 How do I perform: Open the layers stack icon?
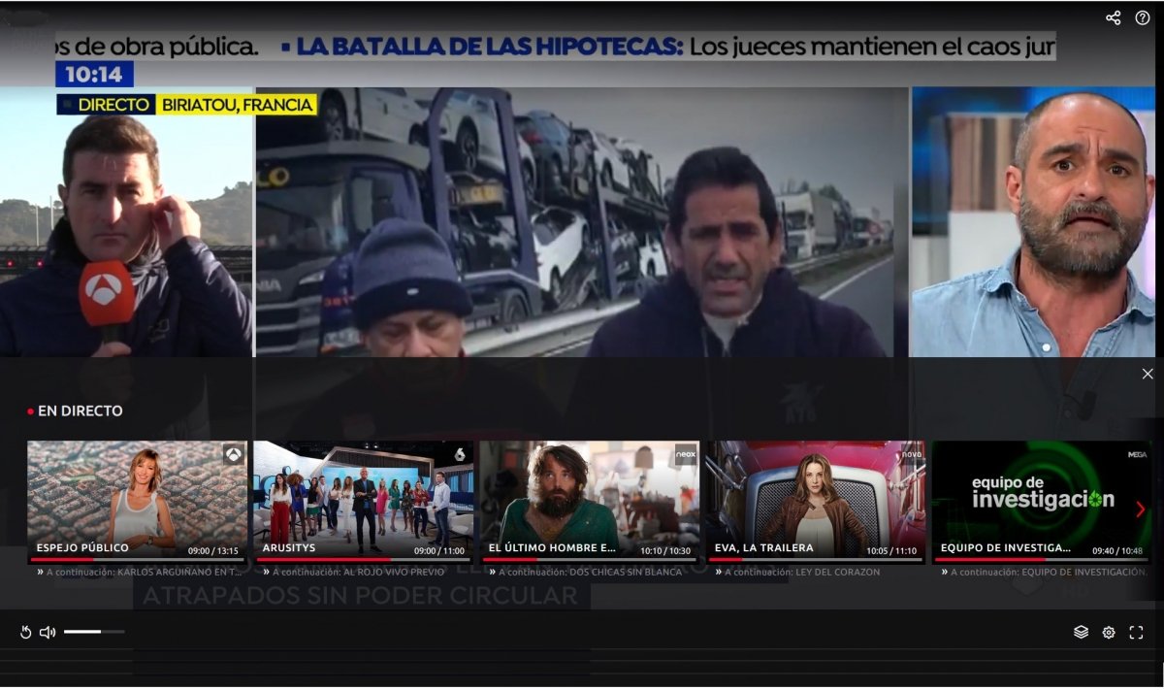coord(1081,633)
